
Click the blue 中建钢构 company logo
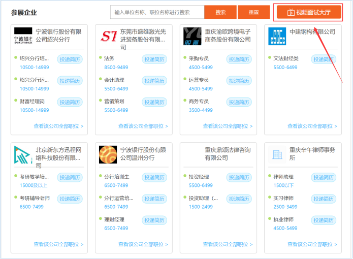277,36
